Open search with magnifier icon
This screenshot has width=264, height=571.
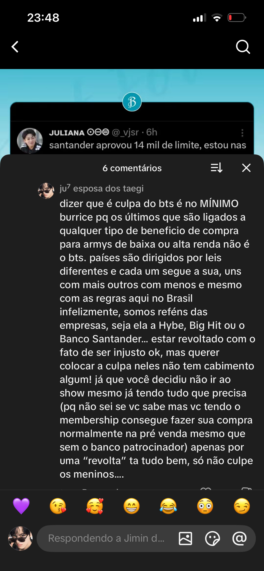(243, 47)
